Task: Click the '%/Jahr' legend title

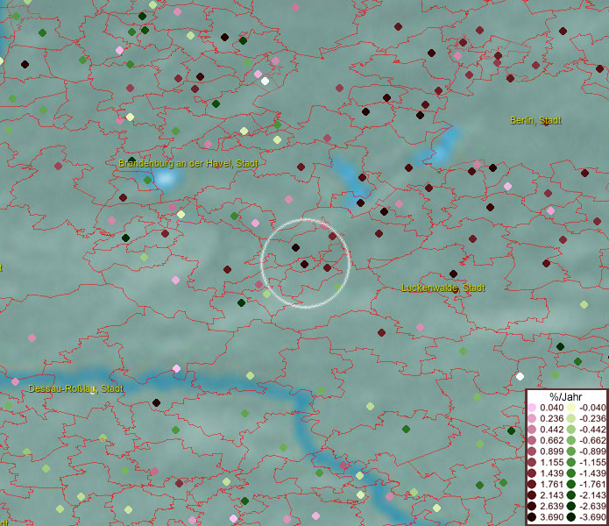Action: [566, 396]
